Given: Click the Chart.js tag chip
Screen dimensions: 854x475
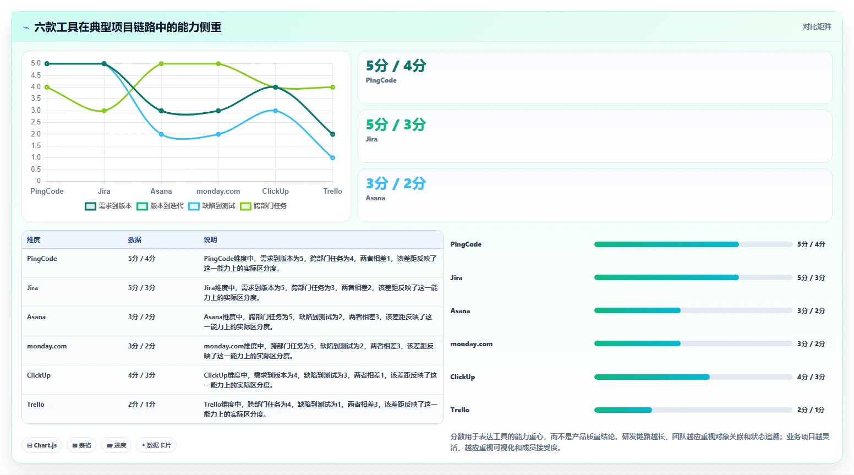Looking at the screenshot, I should coord(42,445).
